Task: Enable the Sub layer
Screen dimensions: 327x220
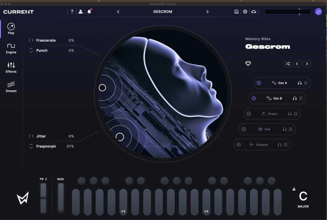Action: (x=244, y=129)
